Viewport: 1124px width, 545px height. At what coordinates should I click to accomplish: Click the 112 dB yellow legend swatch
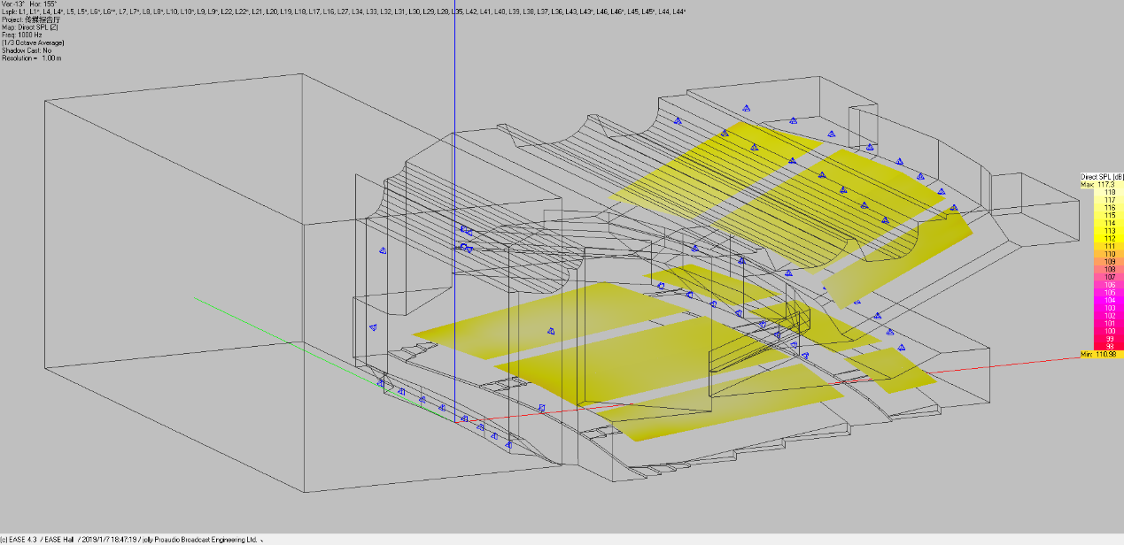1102,238
